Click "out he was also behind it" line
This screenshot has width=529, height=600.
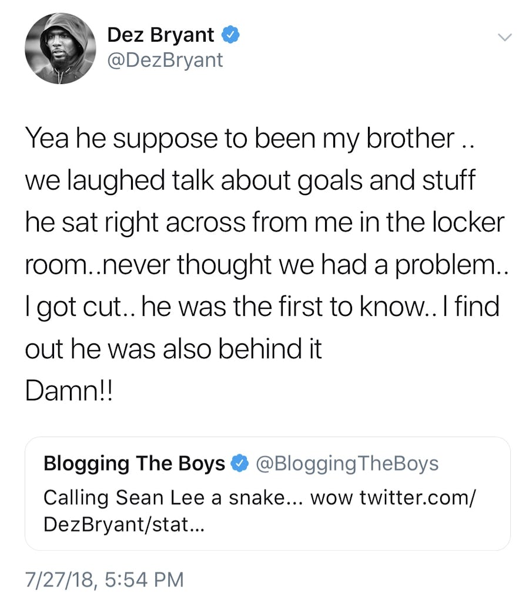tap(173, 349)
